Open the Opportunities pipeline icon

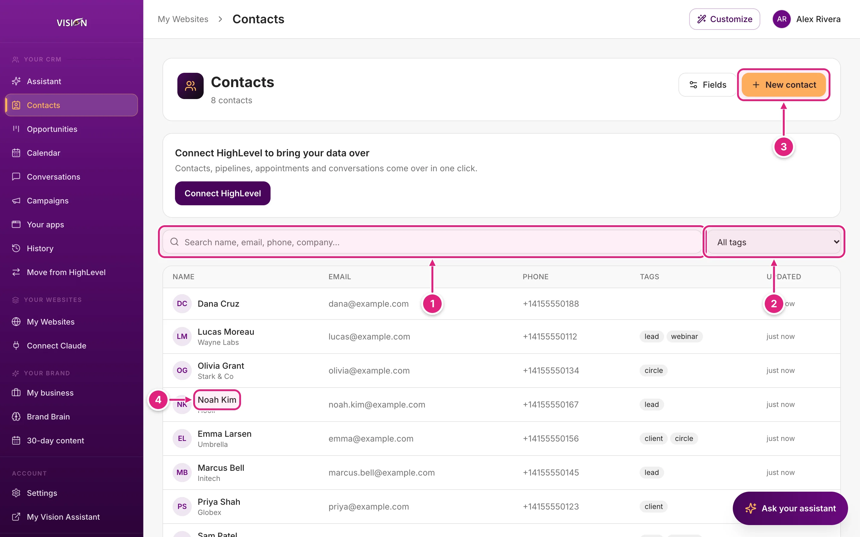(16, 129)
